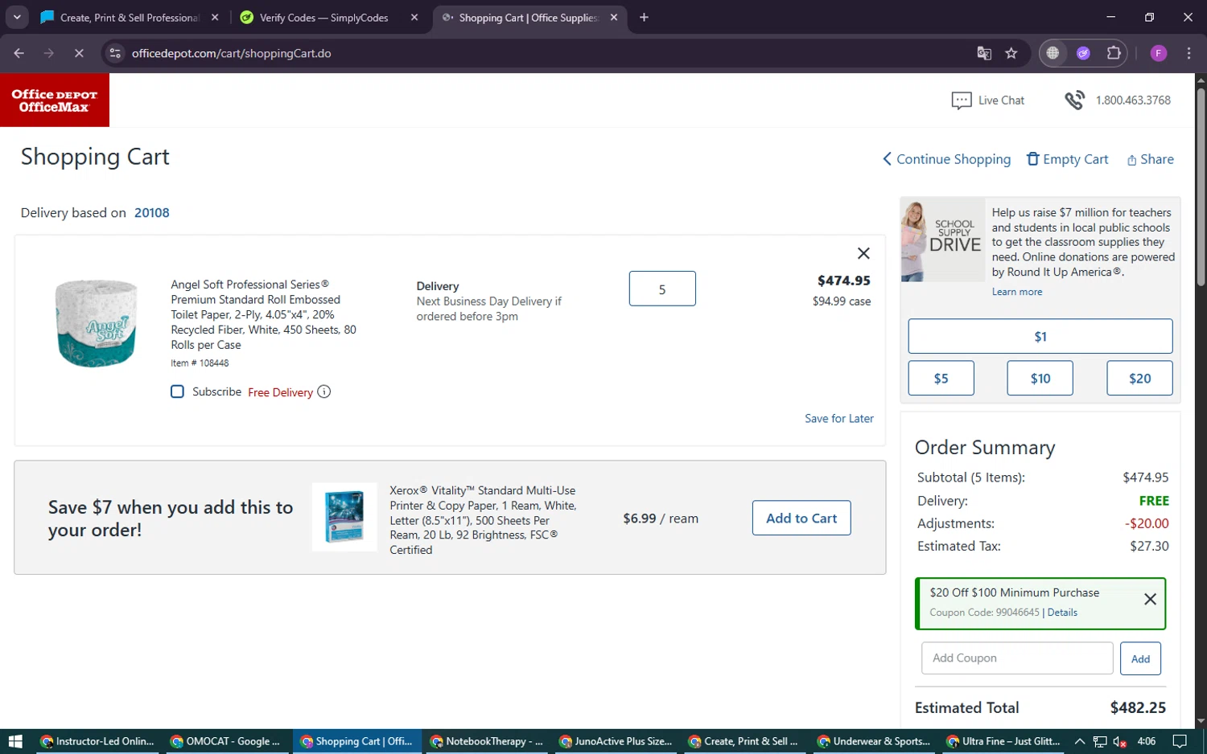Click Learn more about School Supply Drive
This screenshot has height=754, width=1207.
pyautogui.click(x=1017, y=292)
